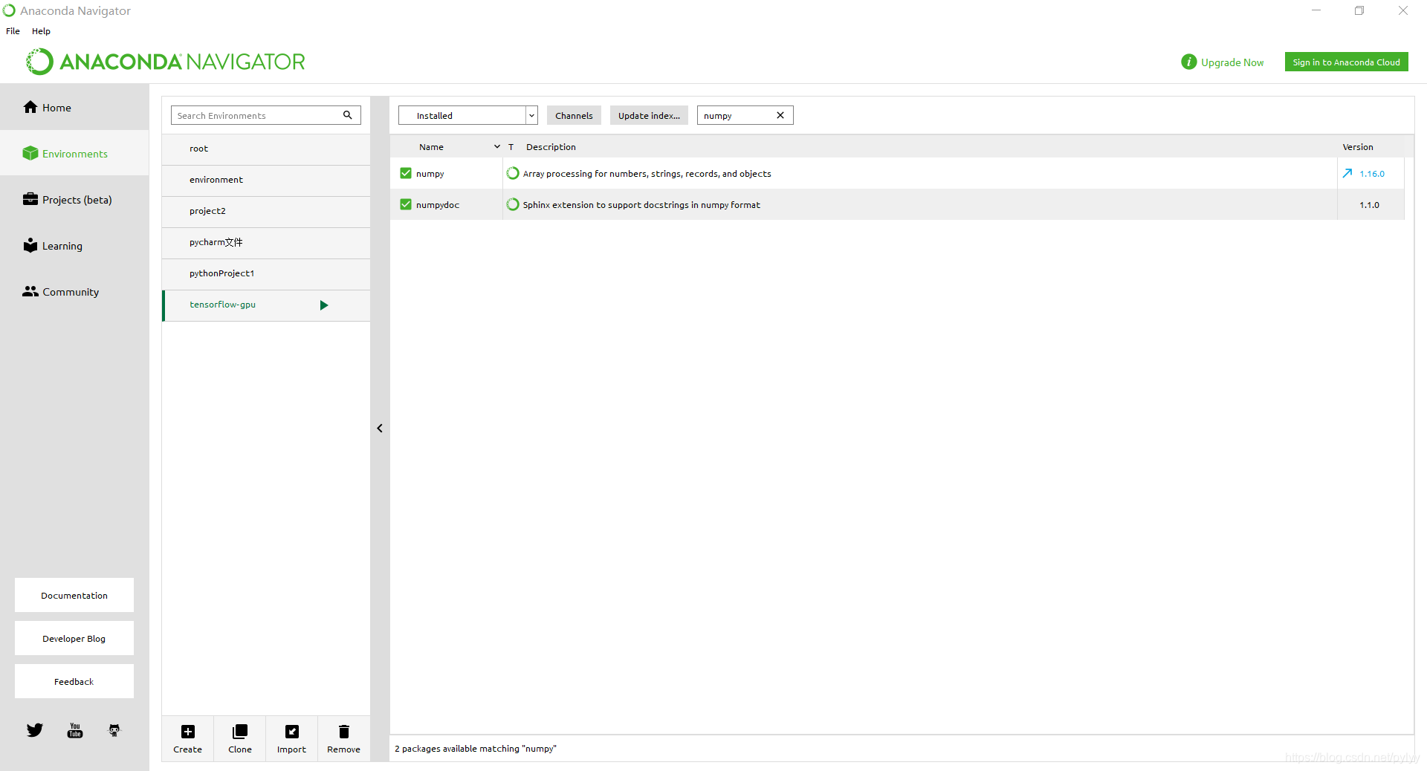Click the numpydoc description text
Screen dimensions: 1427x771
(641, 205)
